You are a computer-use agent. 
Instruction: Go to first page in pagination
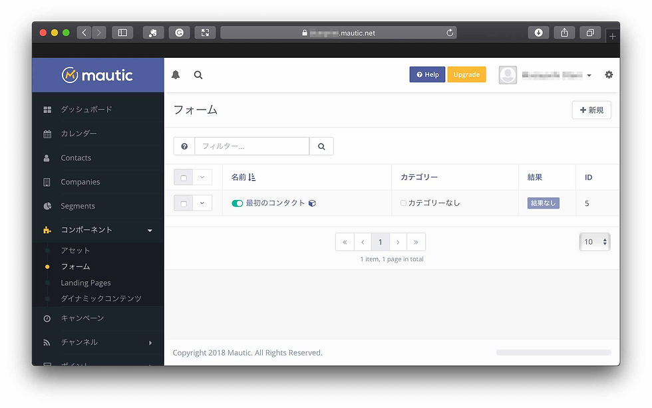point(345,242)
